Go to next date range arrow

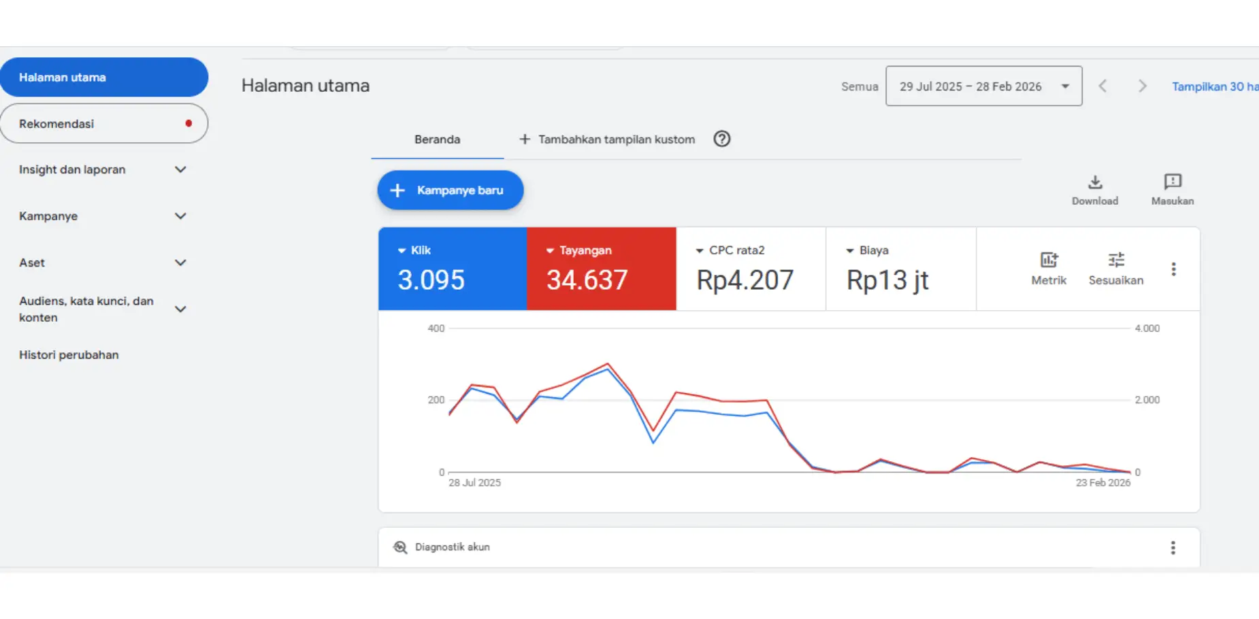[x=1142, y=86]
